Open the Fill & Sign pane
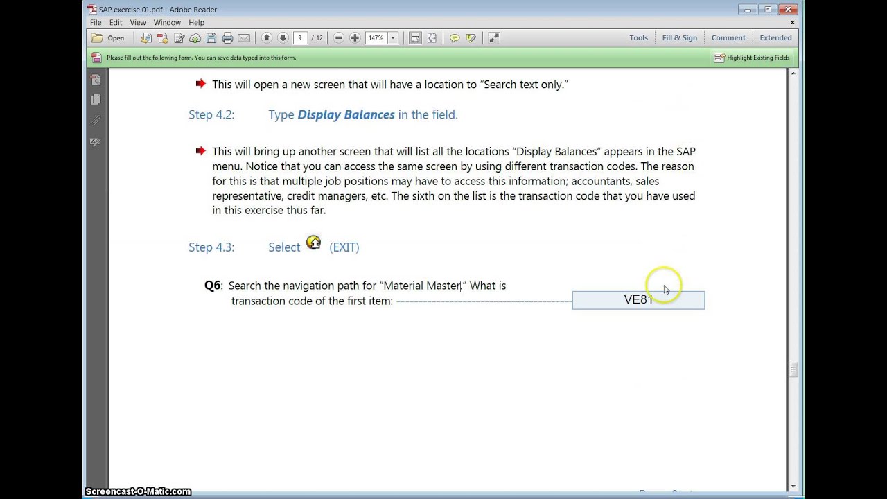 click(x=680, y=38)
